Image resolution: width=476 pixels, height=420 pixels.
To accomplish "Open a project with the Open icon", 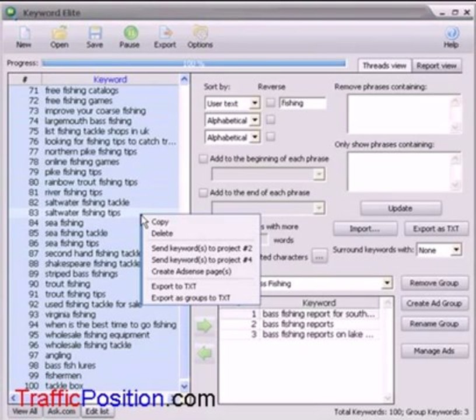I will point(59,37).
